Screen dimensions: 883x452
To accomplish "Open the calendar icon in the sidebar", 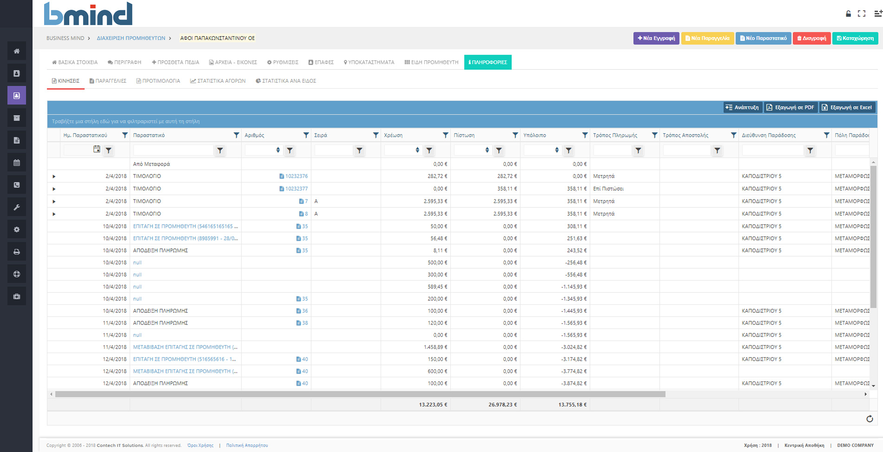I will (17, 162).
